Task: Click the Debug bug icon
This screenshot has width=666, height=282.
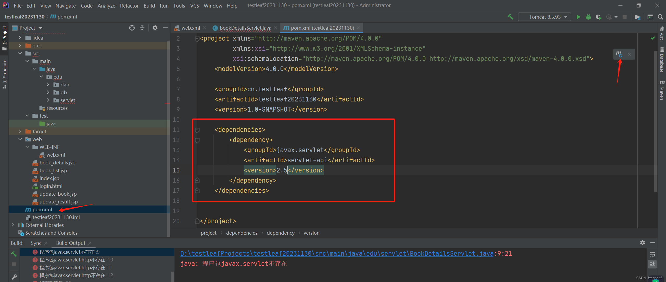Action: tap(588, 17)
